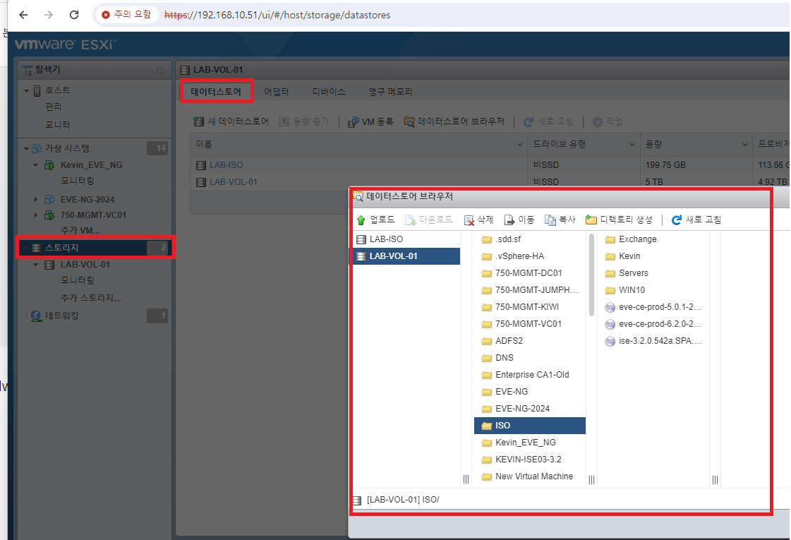Open LAB-ISO datastore link in table
Viewport: 791px width, 540px height.
coord(226,165)
